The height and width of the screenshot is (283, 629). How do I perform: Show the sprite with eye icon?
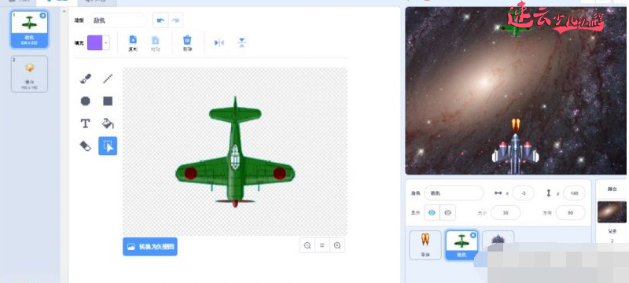pos(432,213)
